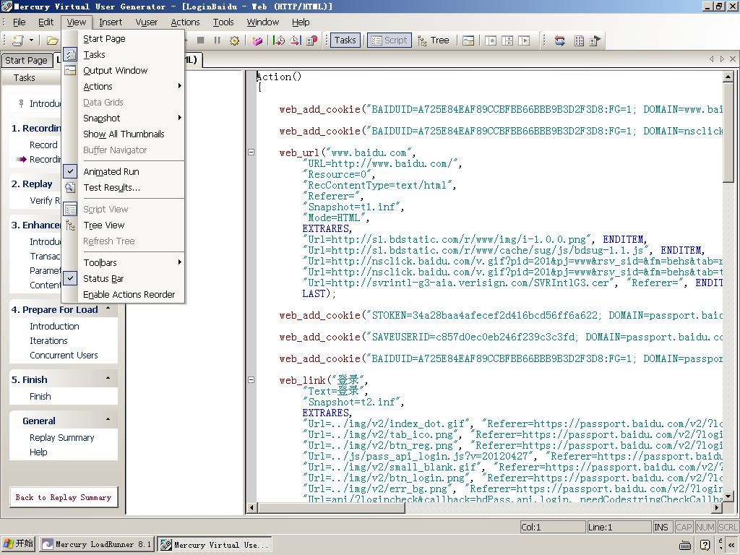Click the script editor vertical scrollbar thumb
Screen dimensions: 740x555
tap(728, 132)
